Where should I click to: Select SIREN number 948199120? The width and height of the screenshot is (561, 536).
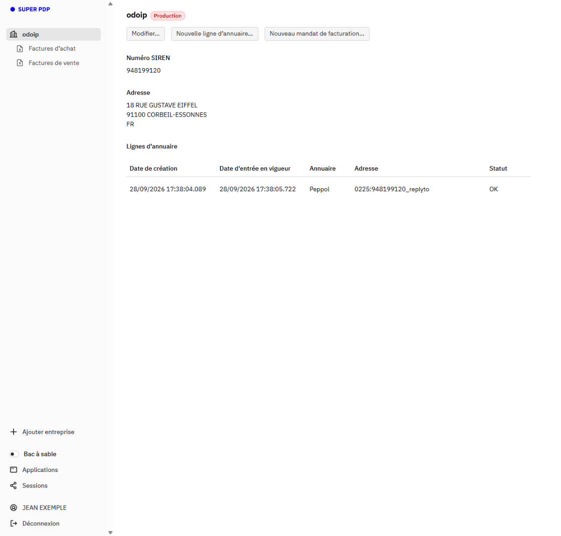tap(143, 71)
